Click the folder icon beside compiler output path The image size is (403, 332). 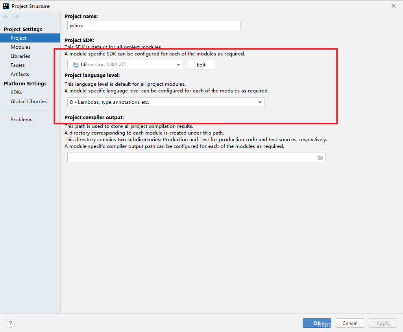pos(321,157)
